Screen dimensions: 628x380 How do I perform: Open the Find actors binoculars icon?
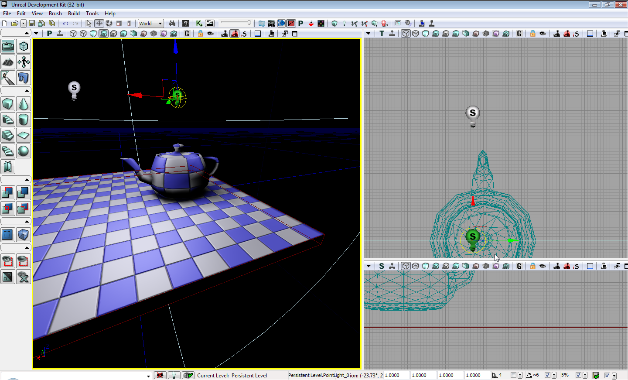172,24
